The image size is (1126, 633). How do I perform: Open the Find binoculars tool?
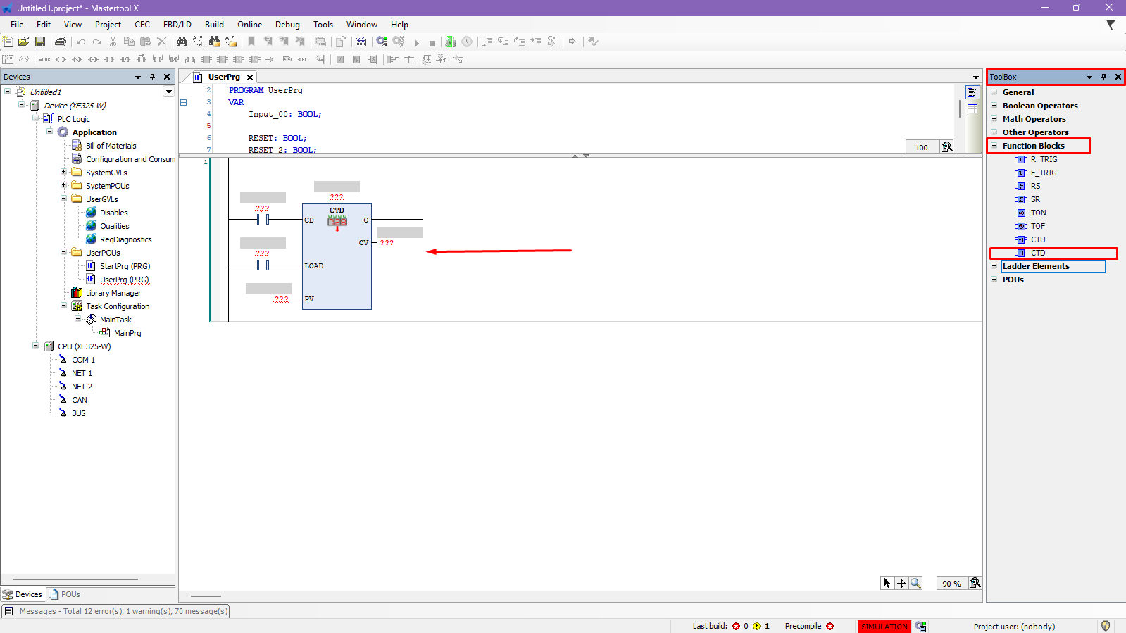click(x=182, y=42)
